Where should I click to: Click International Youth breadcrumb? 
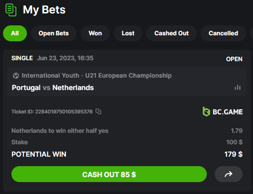[x=50, y=76]
